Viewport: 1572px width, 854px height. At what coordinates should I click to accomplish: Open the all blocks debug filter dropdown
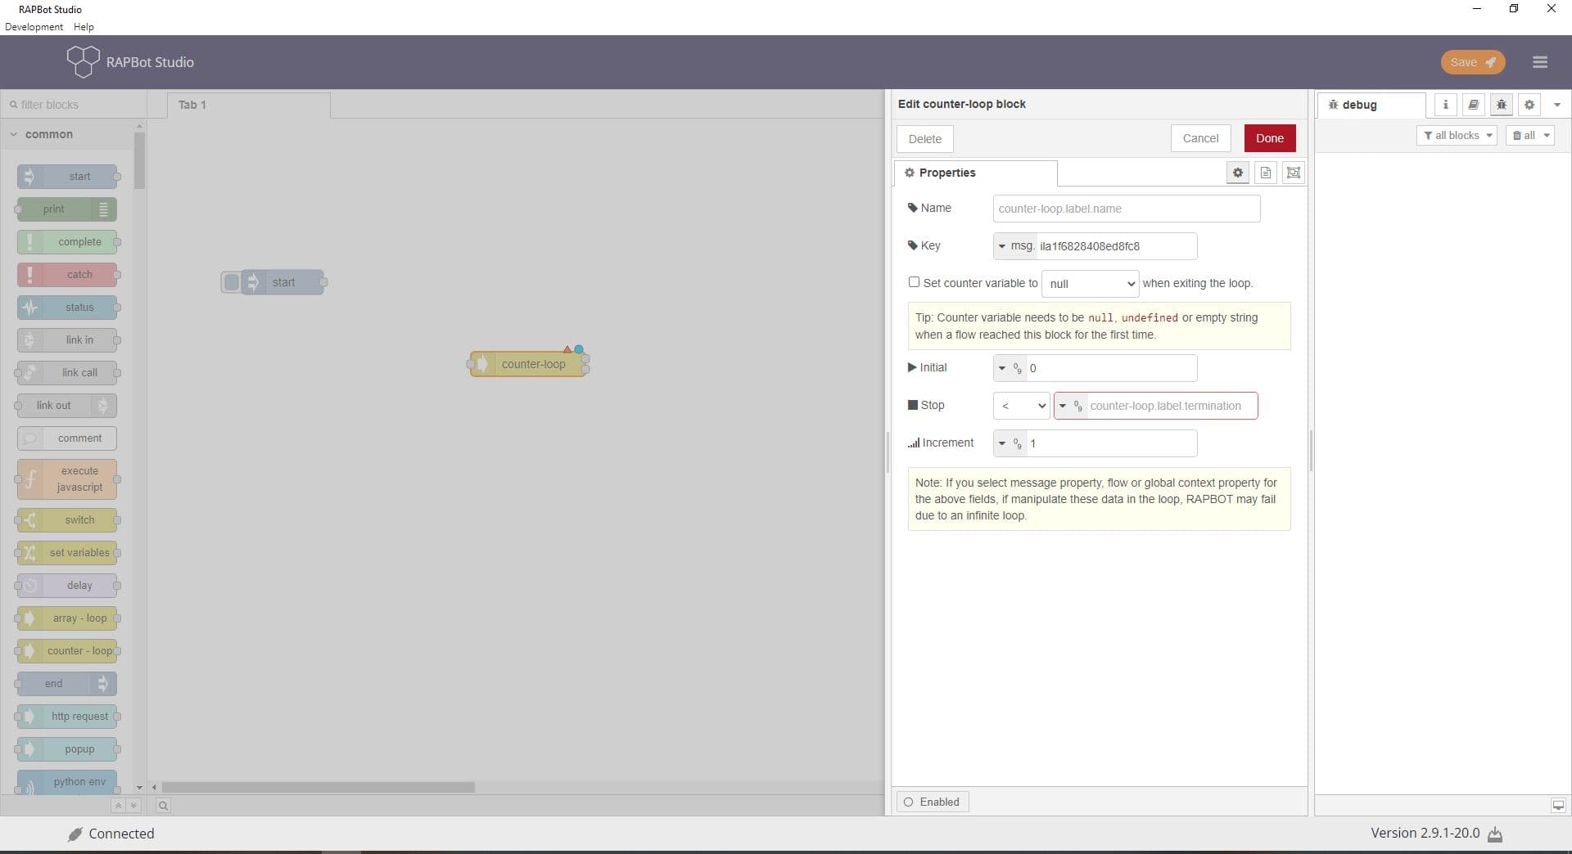pyautogui.click(x=1457, y=136)
